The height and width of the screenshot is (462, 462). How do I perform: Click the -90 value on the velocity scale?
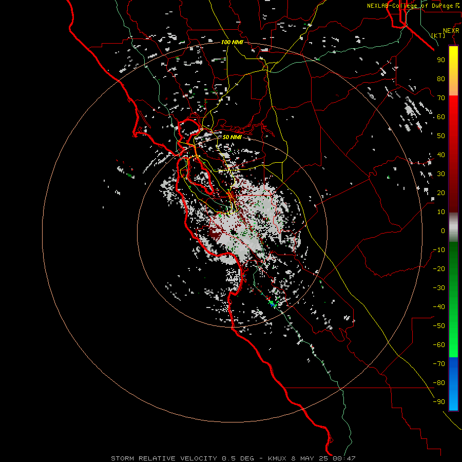pos(439,402)
